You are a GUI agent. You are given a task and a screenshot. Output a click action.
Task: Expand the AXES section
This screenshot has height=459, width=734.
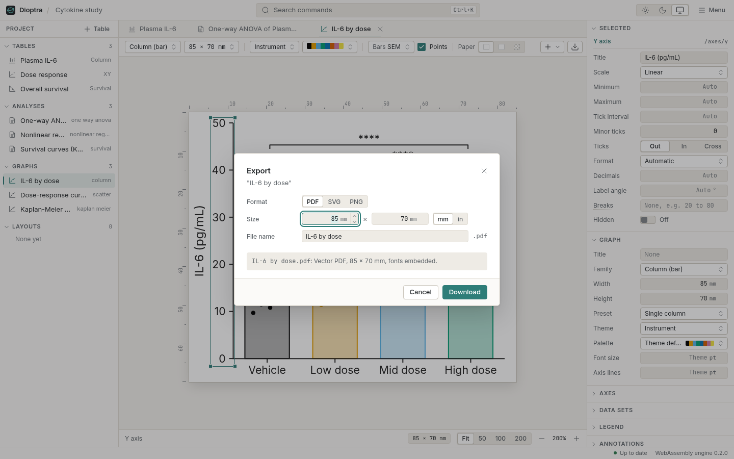pyautogui.click(x=661, y=394)
